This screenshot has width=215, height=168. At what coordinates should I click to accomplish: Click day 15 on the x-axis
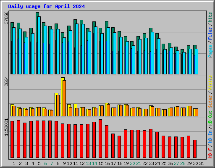pos(101,163)
